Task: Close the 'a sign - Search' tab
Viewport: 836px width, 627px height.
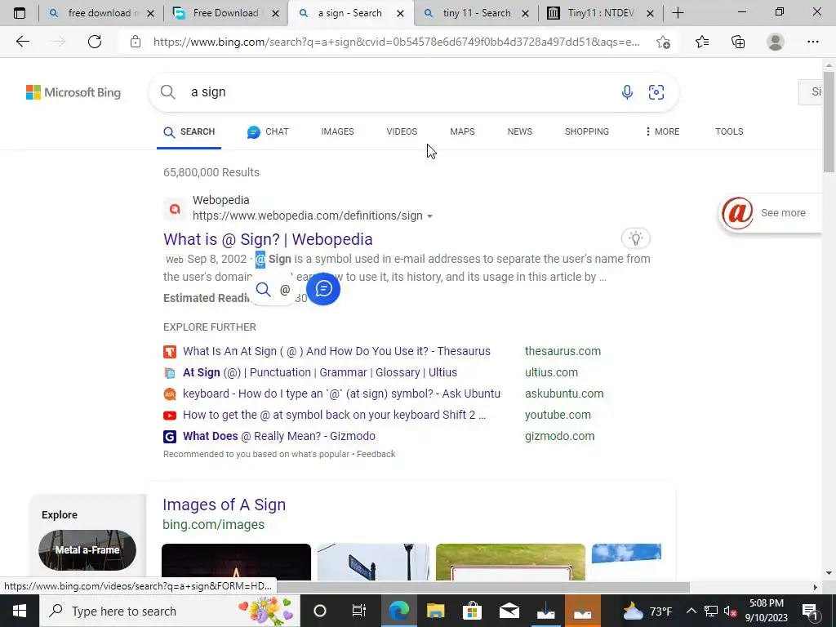Action: pyautogui.click(x=400, y=13)
